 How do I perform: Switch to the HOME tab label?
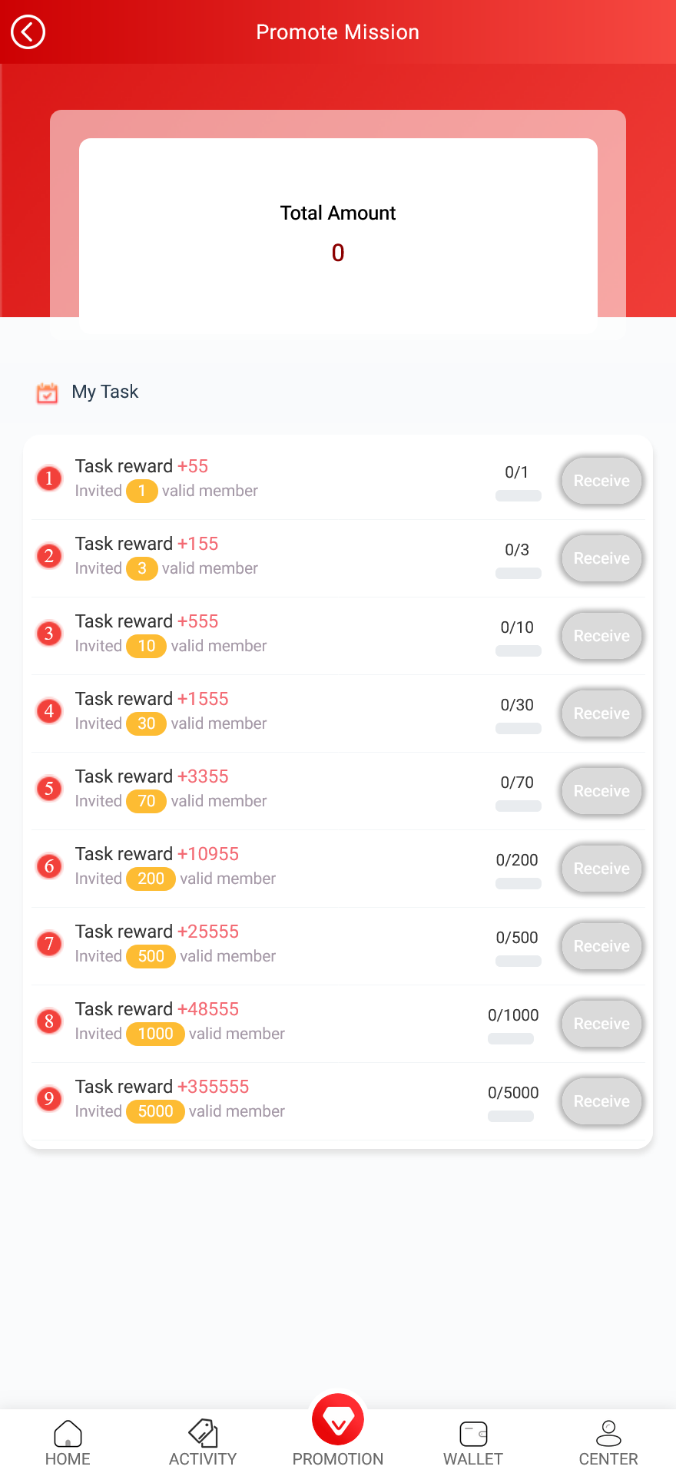68,1459
